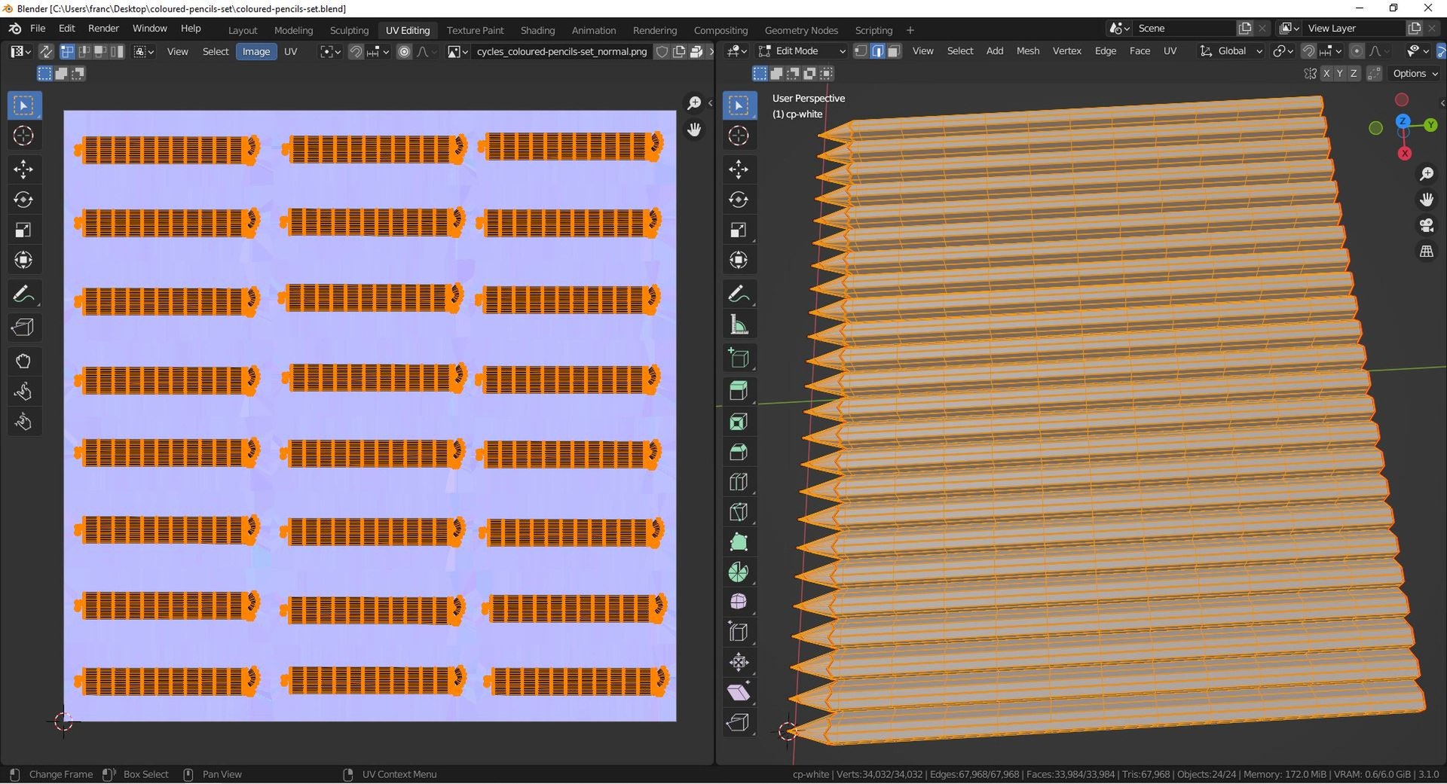Viewport: 1447px width, 784px height.
Task: Select the Knife tool in 3D viewport
Action: [x=739, y=512]
